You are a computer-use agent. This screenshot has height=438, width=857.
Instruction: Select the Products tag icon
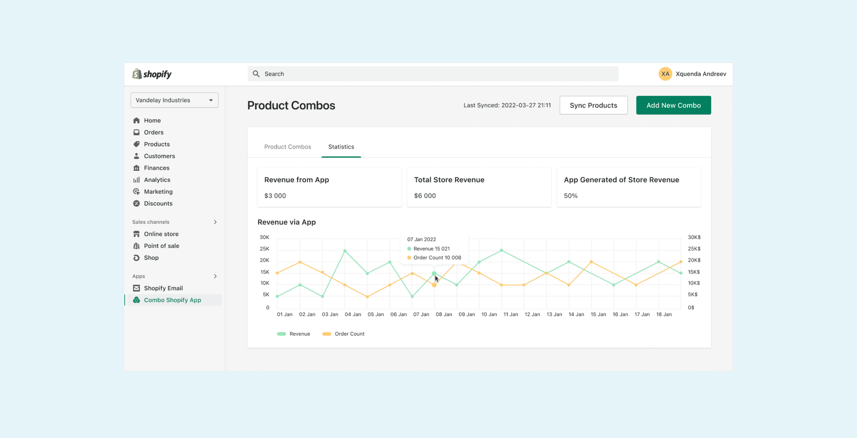point(137,144)
